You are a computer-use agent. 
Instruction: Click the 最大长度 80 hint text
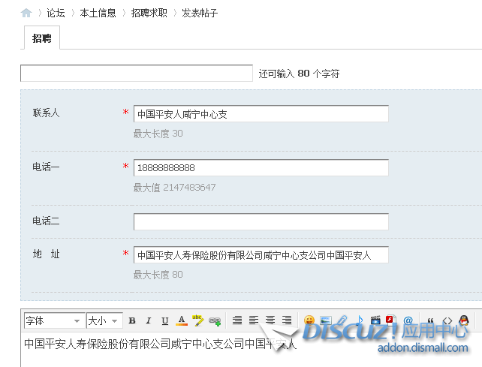pyautogui.click(x=158, y=274)
